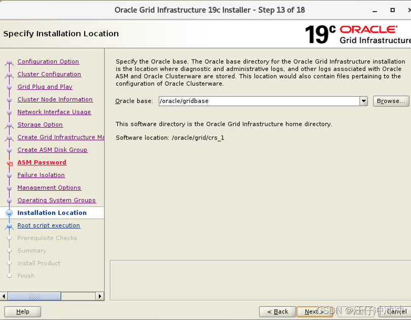Open Grid Plug and Play step

[x=45, y=87]
